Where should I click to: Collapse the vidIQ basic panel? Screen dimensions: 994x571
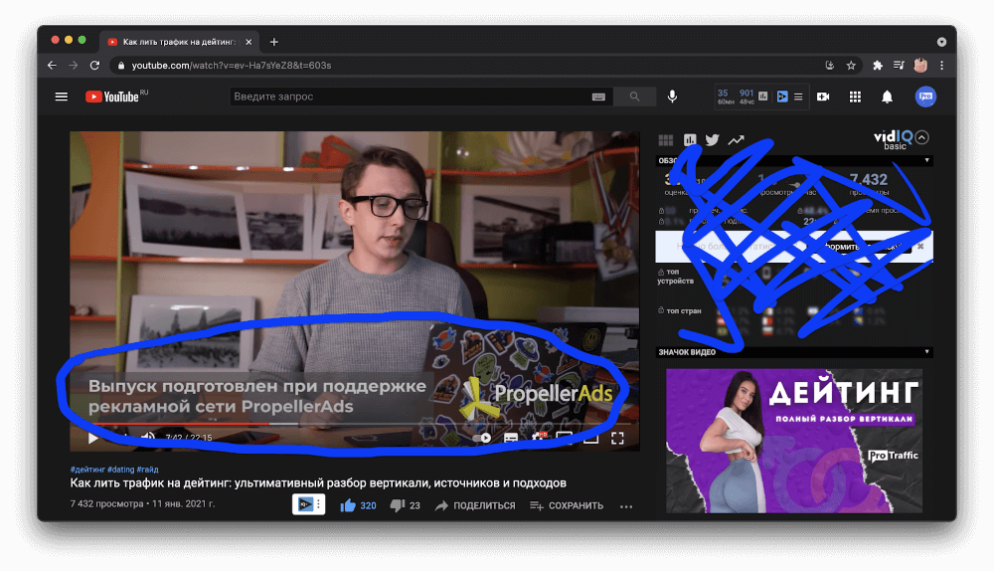[x=921, y=138]
